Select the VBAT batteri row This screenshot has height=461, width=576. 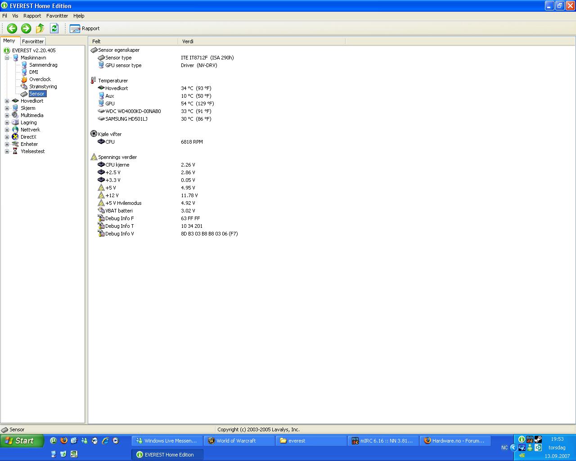(147, 211)
